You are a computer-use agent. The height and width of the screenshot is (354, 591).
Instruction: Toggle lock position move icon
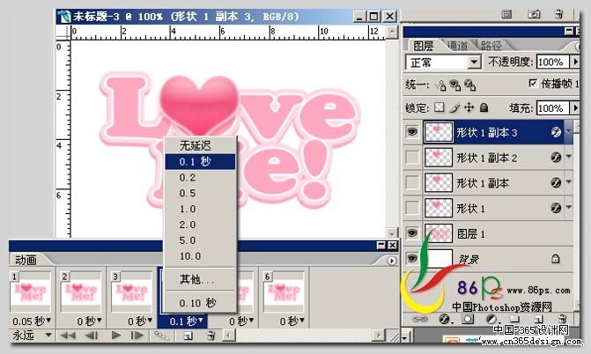pos(469,107)
